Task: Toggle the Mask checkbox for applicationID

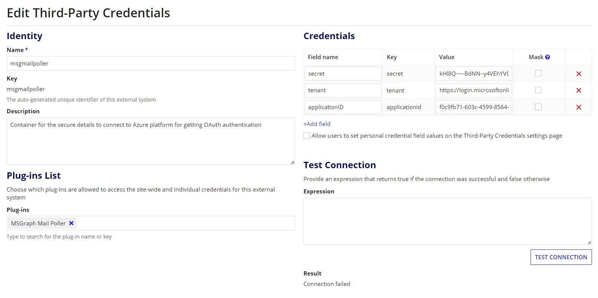Action: coord(539,107)
